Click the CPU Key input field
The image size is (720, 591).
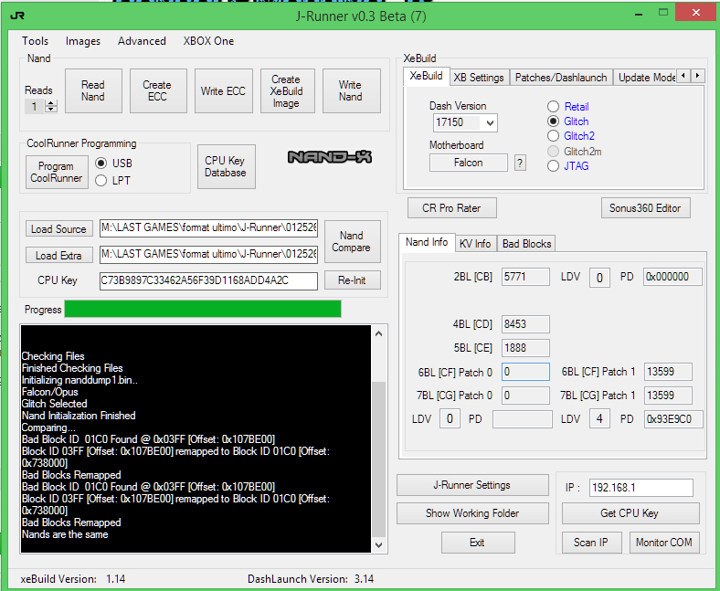(x=208, y=281)
